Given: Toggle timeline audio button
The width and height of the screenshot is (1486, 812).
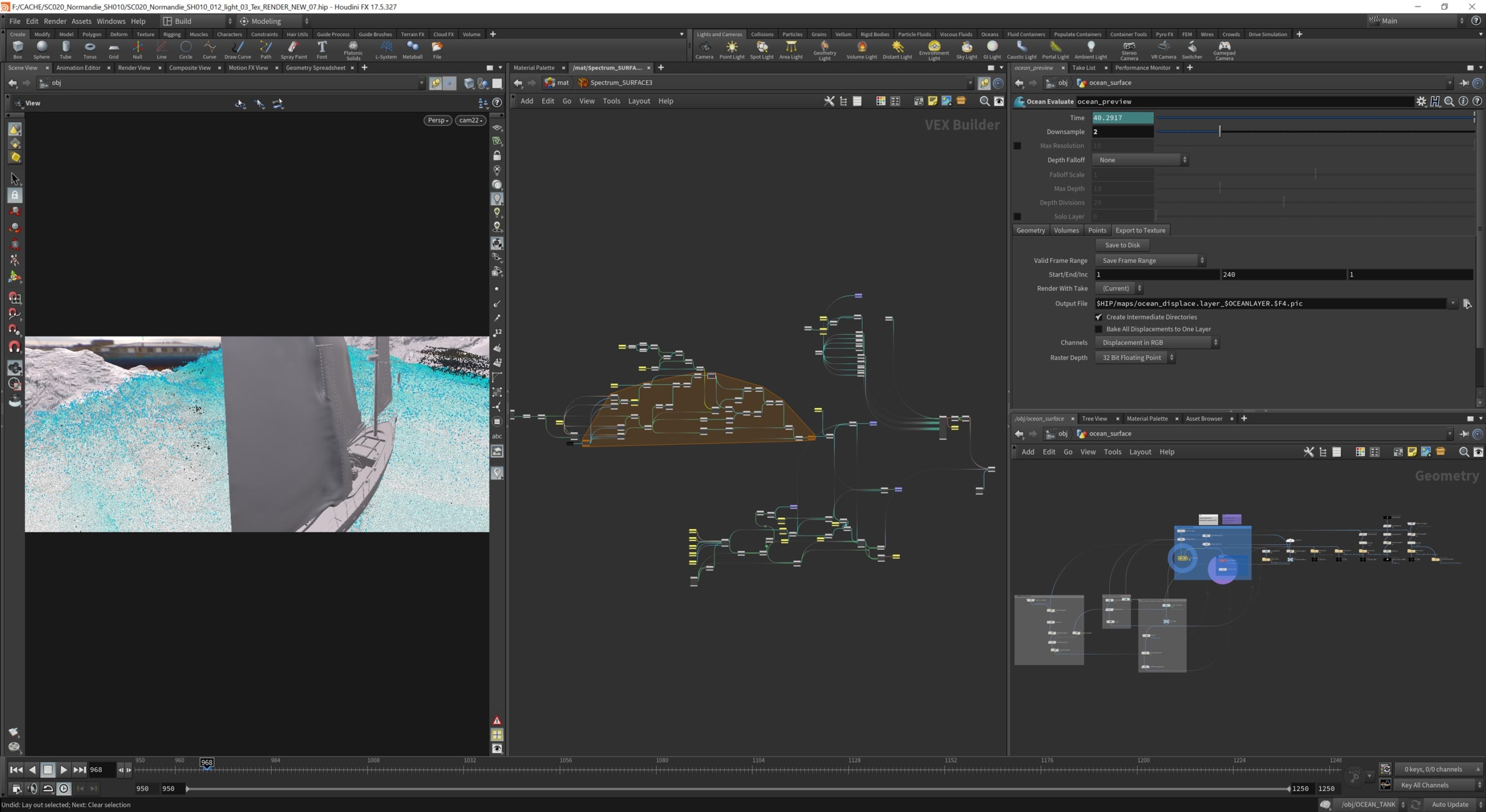Looking at the screenshot, I should (x=33, y=788).
